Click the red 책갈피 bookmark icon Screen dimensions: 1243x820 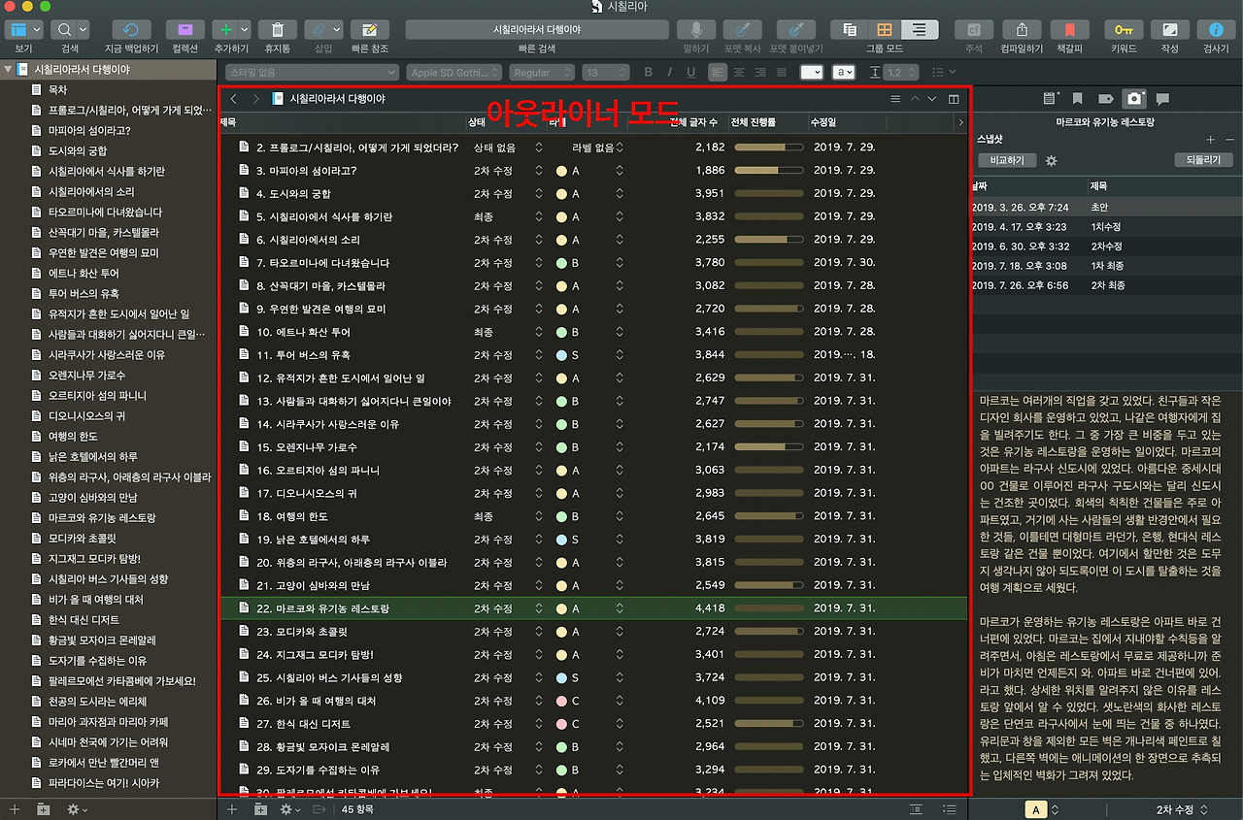click(x=1070, y=30)
